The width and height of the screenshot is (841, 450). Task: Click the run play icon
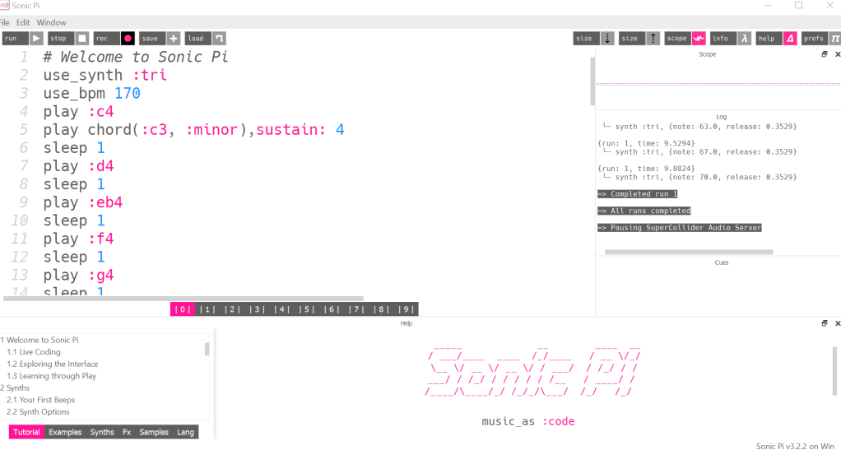pos(36,39)
